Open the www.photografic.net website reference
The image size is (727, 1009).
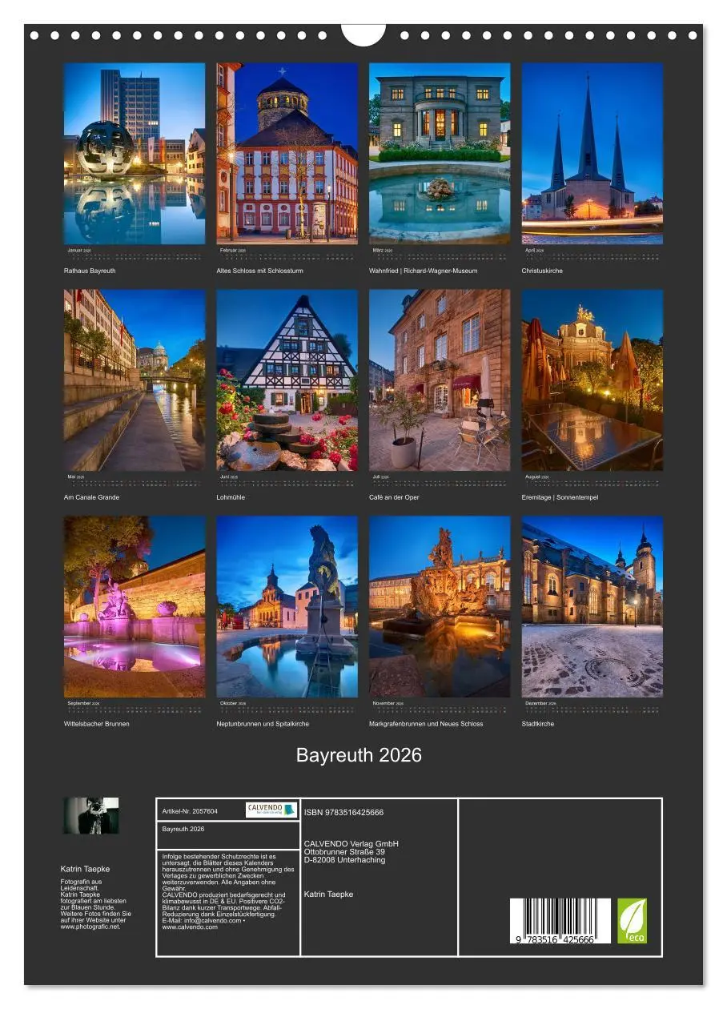[x=90, y=927]
